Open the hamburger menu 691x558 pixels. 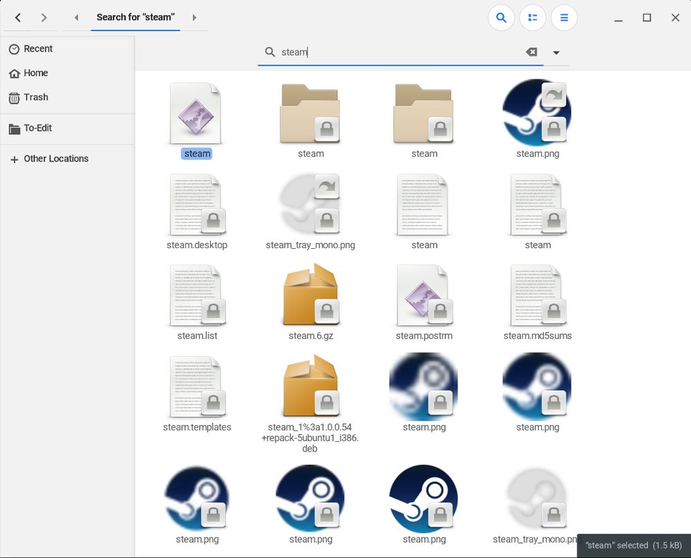point(564,17)
